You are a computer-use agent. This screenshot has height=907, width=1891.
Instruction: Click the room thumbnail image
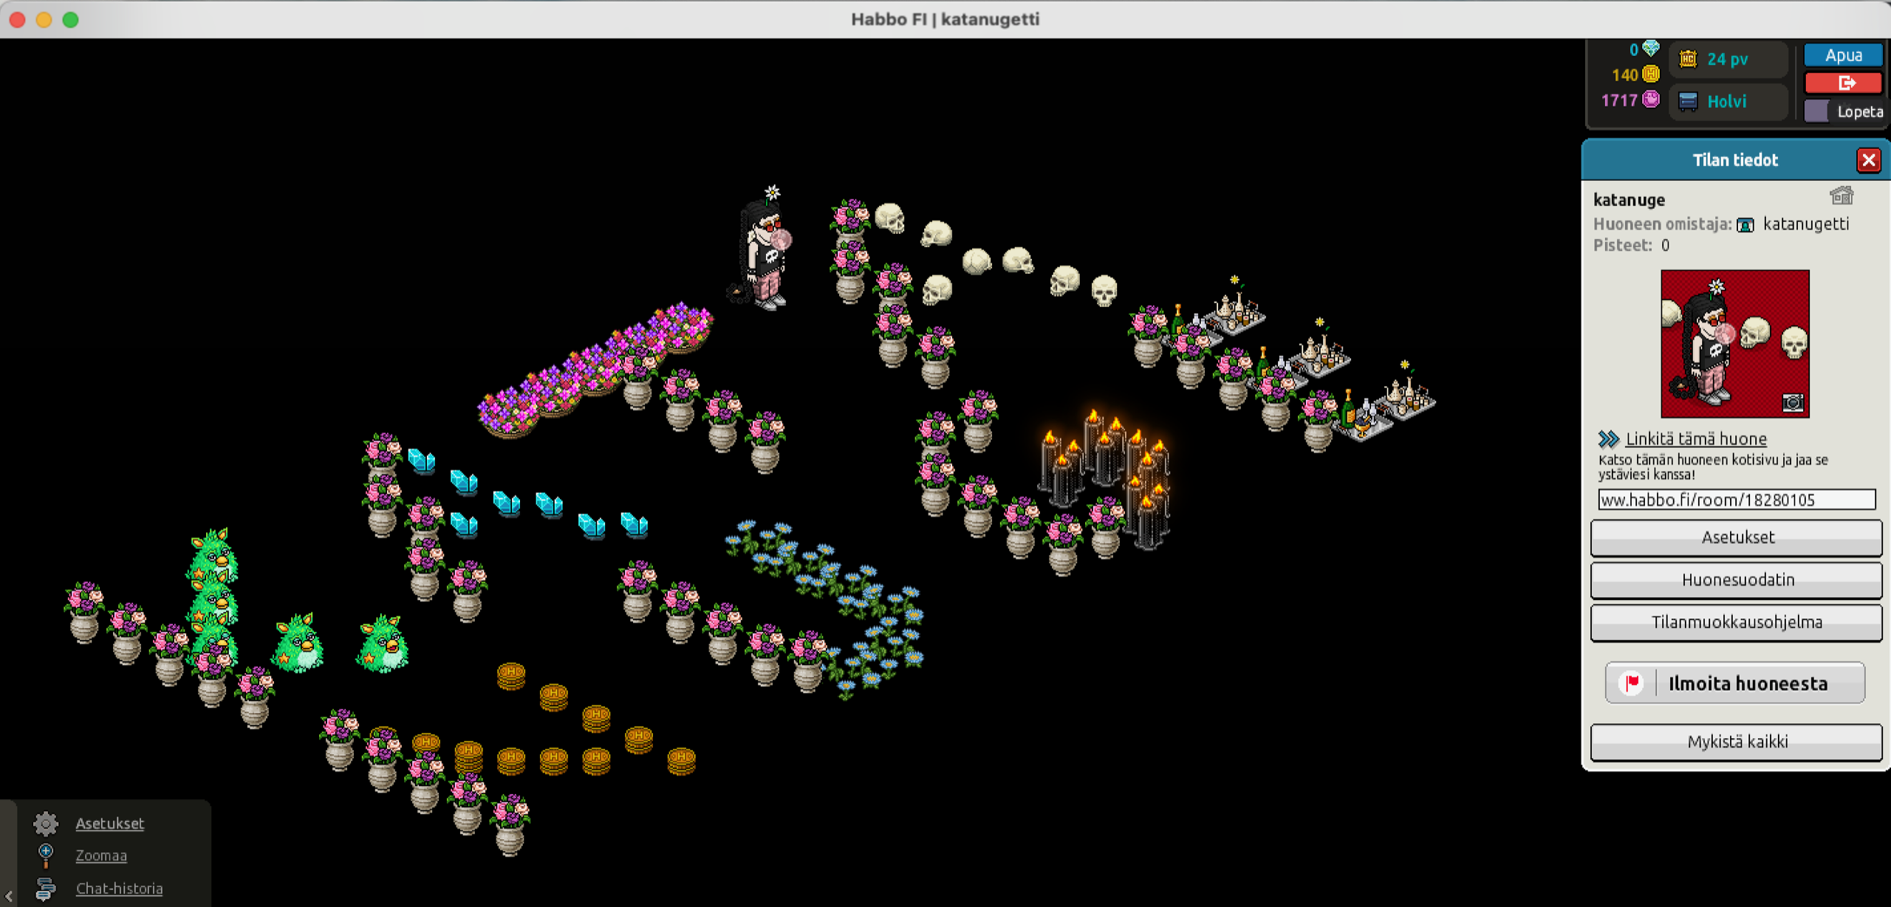tap(1734, 344)
